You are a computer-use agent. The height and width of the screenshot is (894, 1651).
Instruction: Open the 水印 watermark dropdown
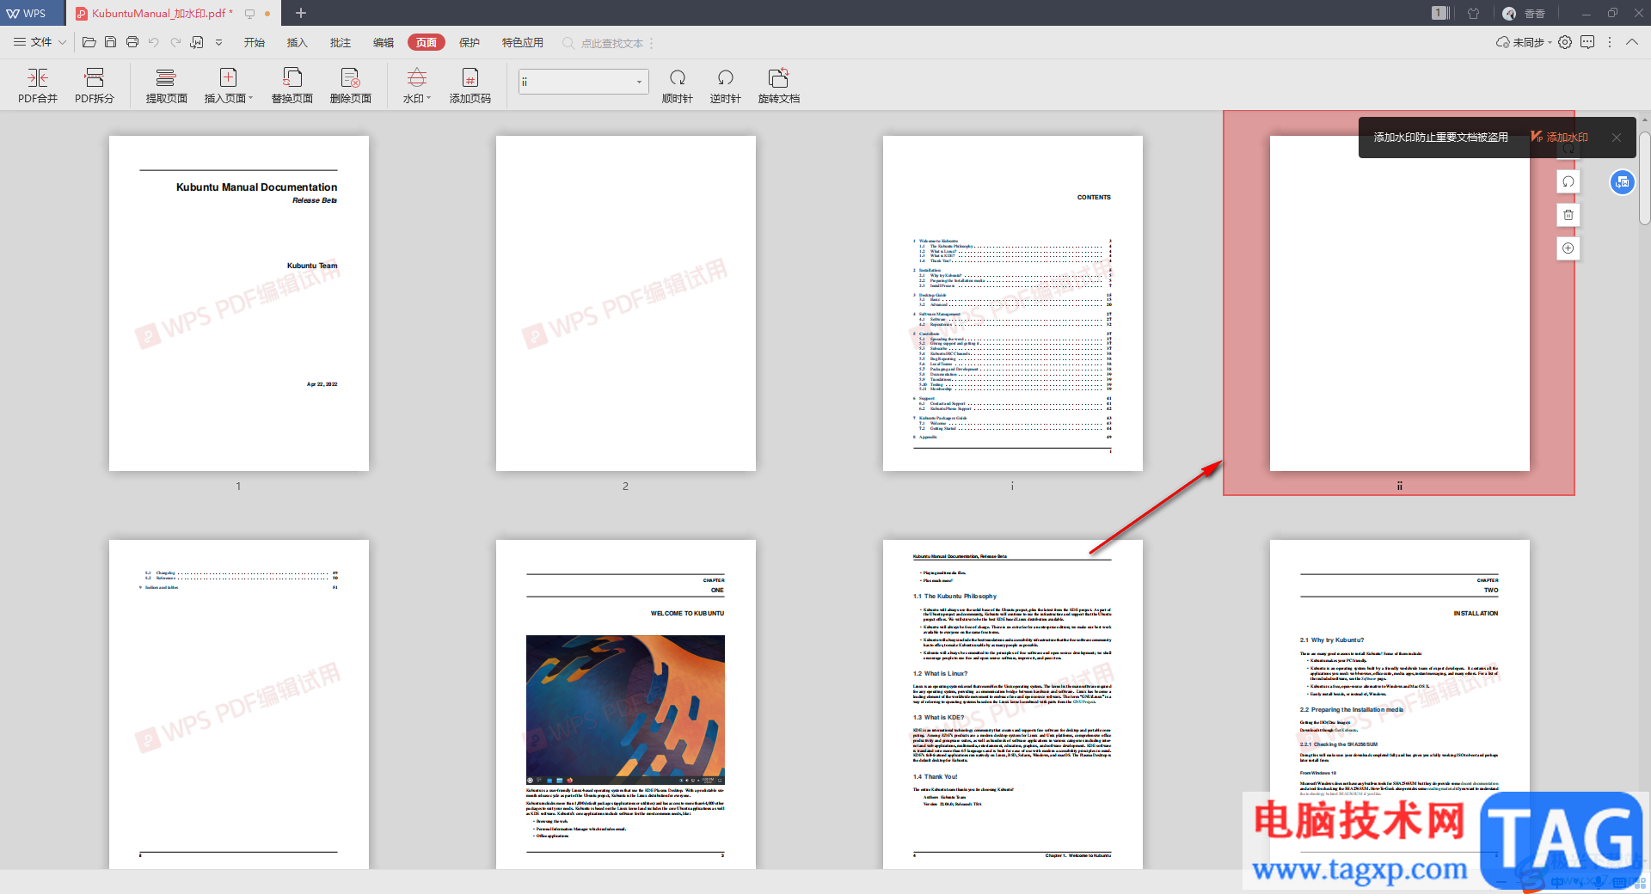(x=417, y=86)
